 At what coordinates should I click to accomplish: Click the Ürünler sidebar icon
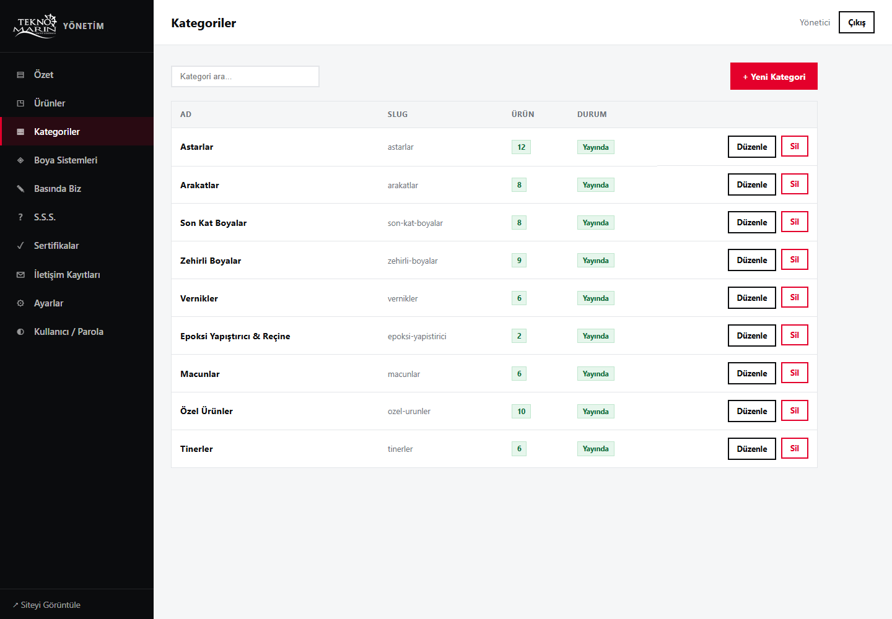[x=20, y=103]
